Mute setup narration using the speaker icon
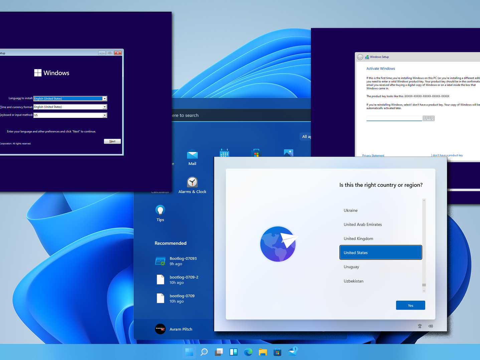 click(431, 326)
